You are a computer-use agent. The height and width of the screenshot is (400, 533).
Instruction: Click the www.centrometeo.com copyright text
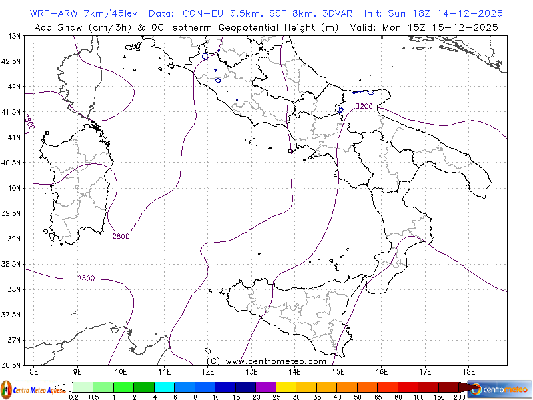coord(266,361)
